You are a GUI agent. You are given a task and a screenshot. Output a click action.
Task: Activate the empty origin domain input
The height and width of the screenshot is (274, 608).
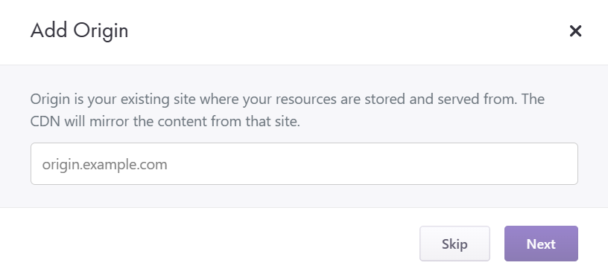click(x=305, y=164)
